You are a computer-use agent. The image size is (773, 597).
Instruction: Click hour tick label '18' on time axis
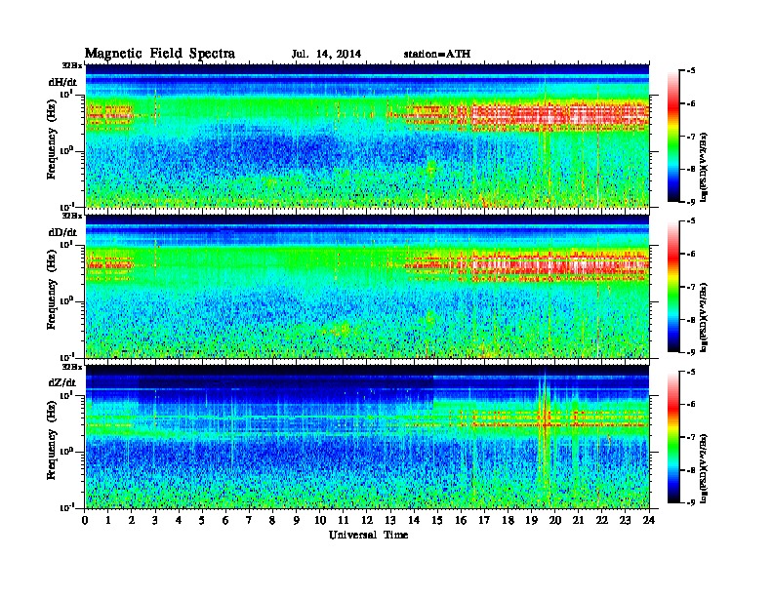[x=508, y=520]
